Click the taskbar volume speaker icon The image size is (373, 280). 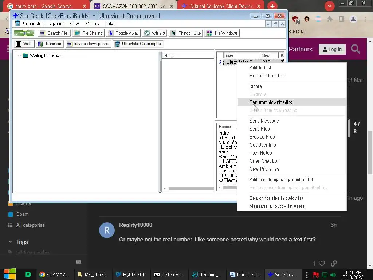pyautogui.click(x=333, y=275)
